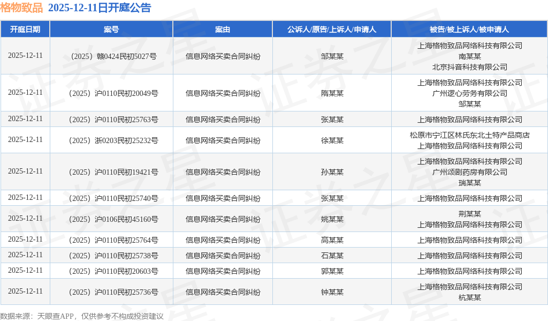Select case number (2025)沪0110民初20049号
Image resolution: width=548 pixels, height=321 pixels.
click(x=113, y=93)
